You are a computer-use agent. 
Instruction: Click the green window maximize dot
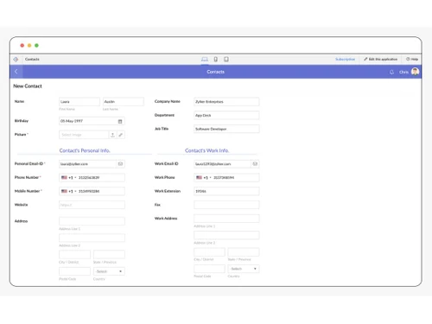coord(36,46)
